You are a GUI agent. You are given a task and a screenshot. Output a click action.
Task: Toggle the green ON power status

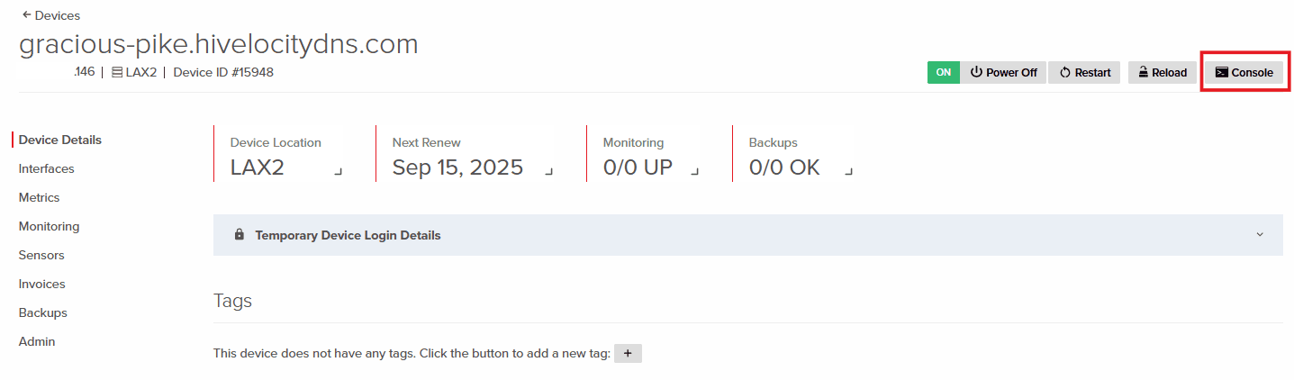pyautogui.click(x=943, y=73)
